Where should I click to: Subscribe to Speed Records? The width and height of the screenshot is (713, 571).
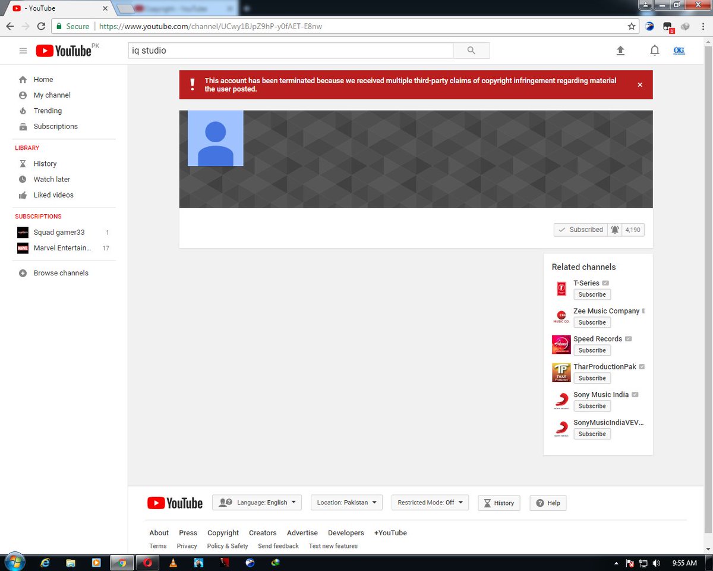tap(592, 350)
